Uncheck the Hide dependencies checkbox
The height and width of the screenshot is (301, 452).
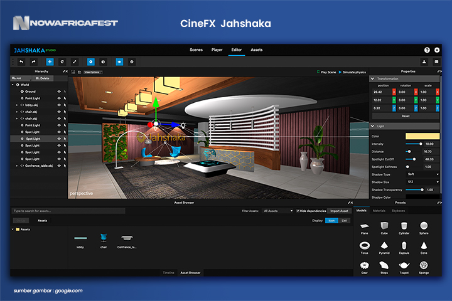click(298, 211)
